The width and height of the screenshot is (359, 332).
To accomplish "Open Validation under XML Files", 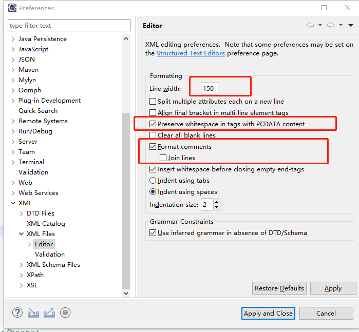I will pos(49,255).
